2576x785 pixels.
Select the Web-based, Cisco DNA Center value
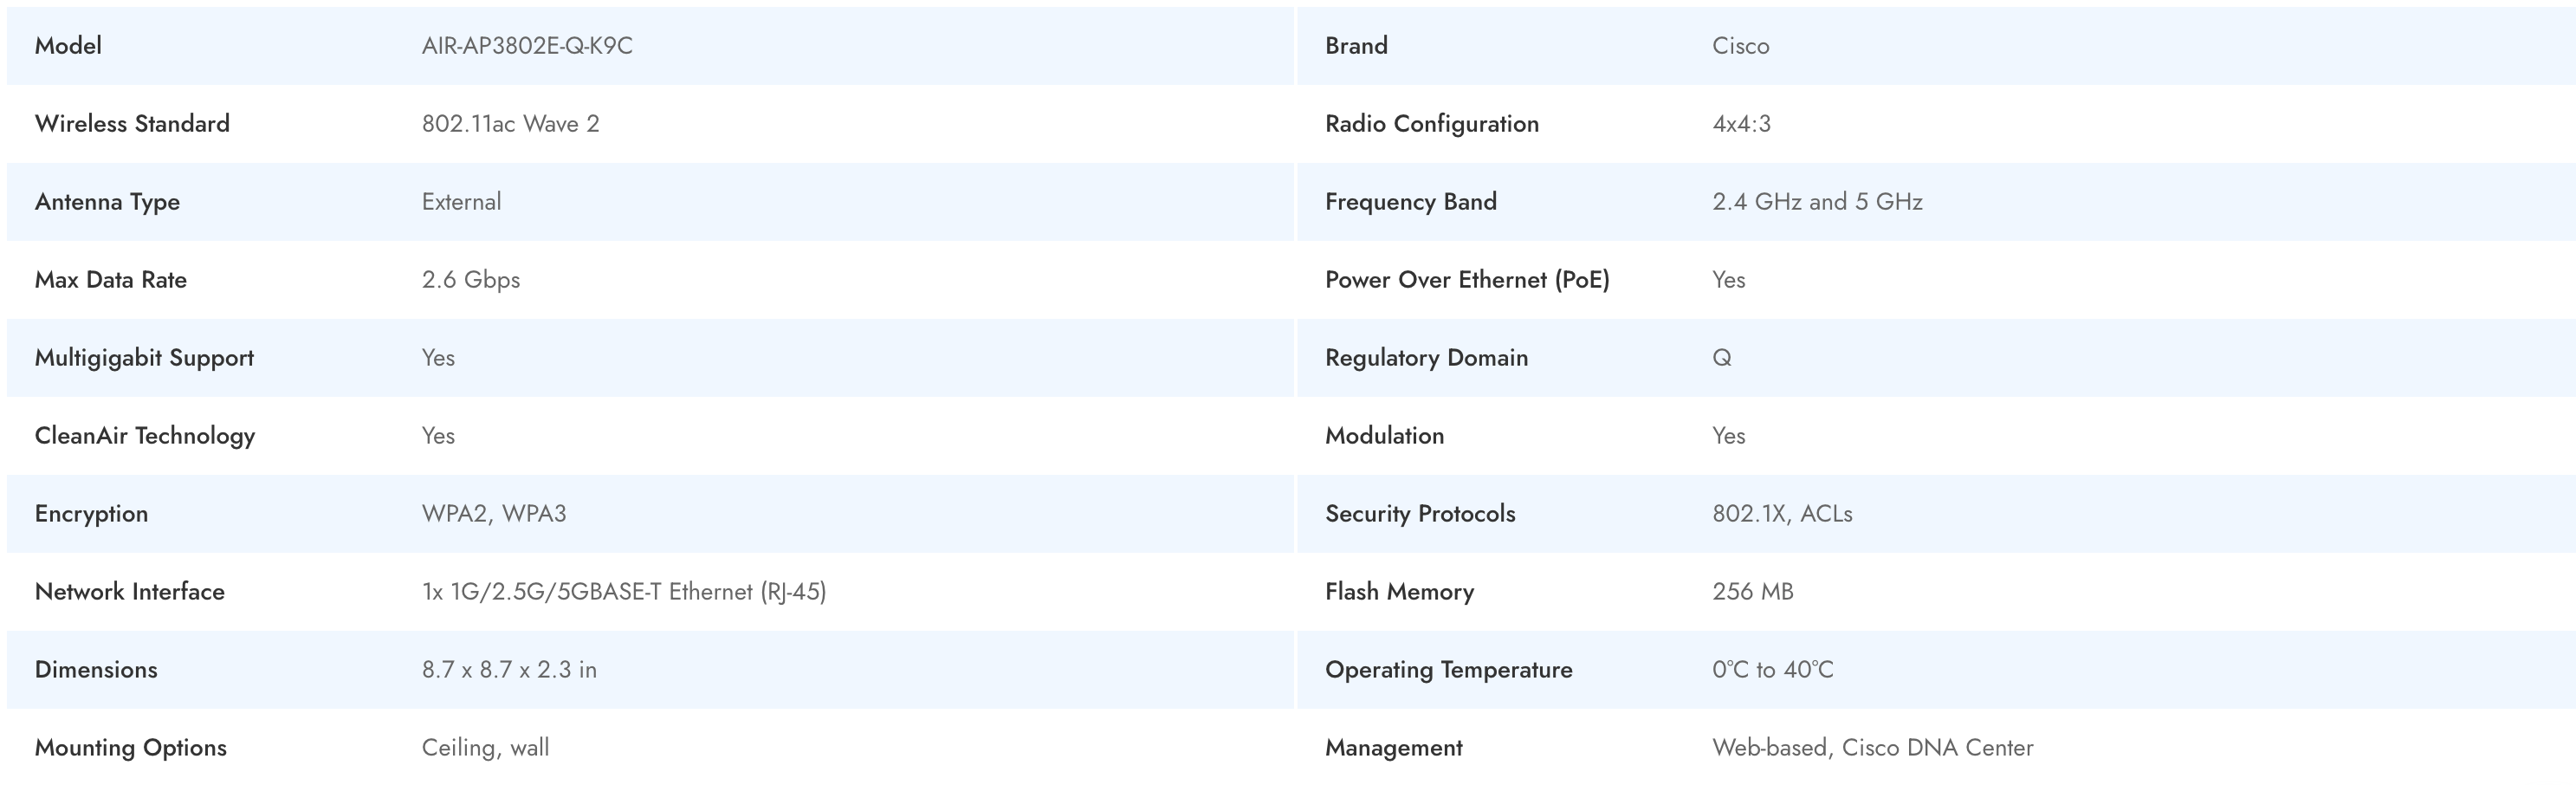click(x=1872, y=748)
